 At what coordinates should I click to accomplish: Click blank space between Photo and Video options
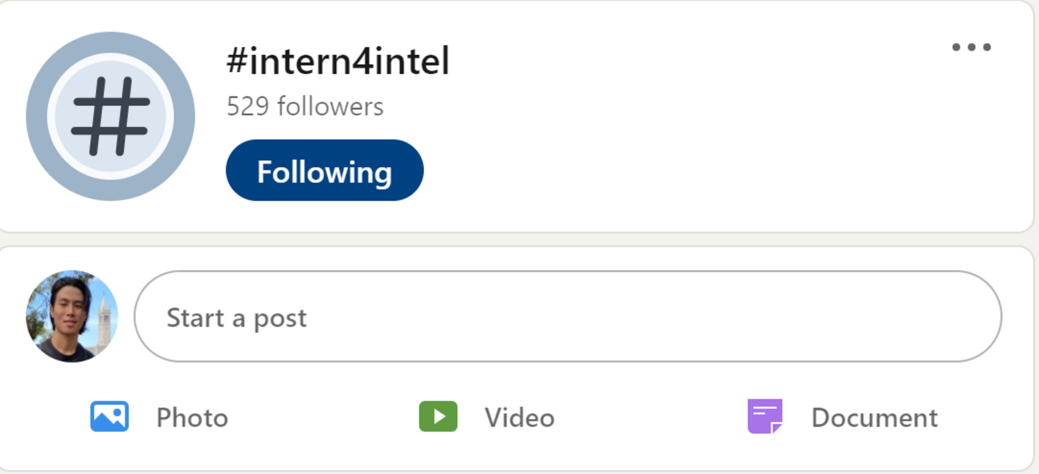tap(325, 417)
